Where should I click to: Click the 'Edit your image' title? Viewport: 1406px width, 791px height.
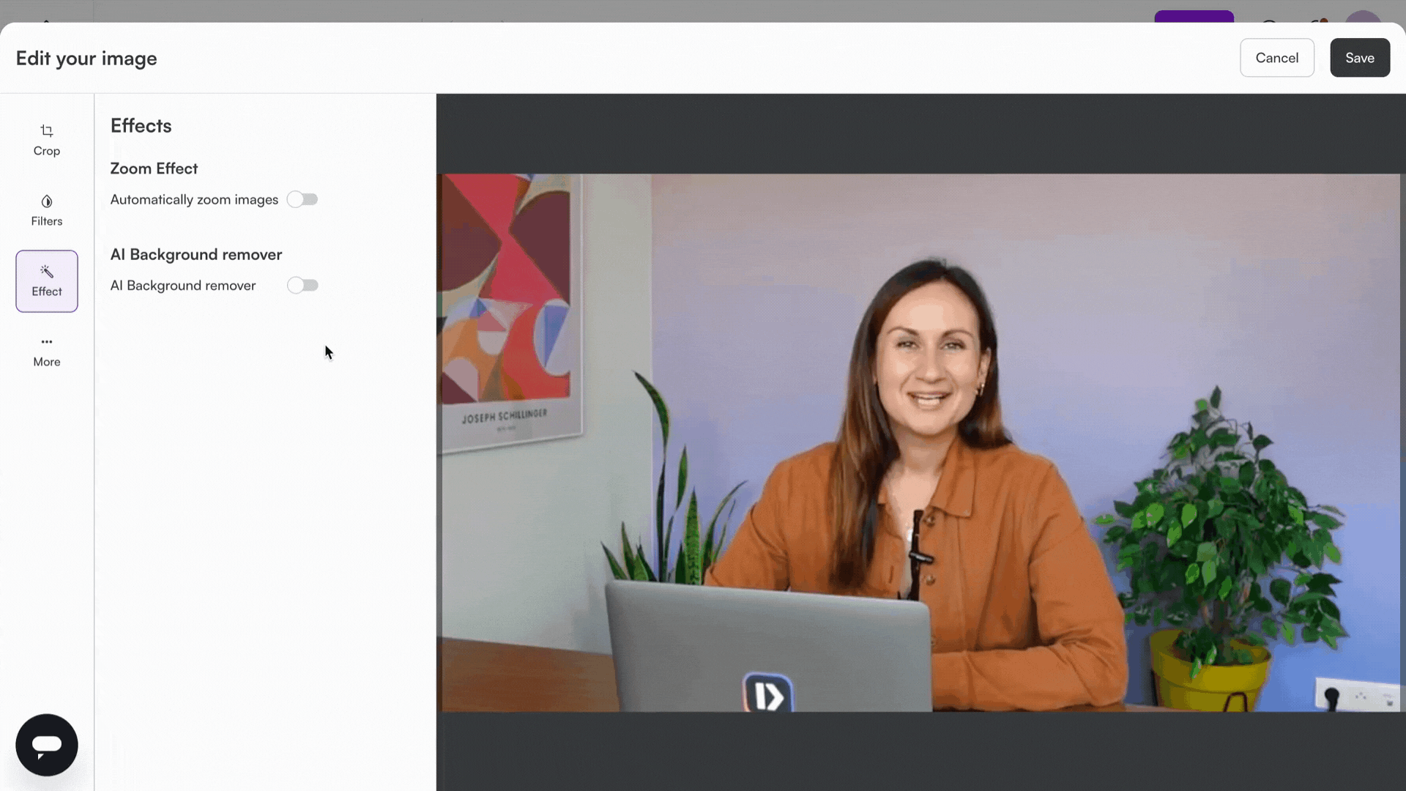coord(86,59)
